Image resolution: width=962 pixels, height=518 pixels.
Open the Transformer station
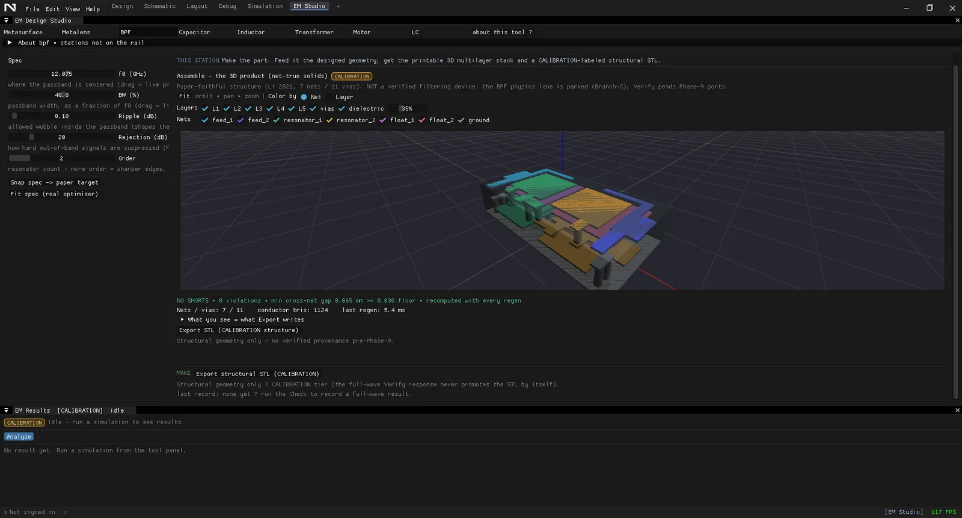[x=314, y=32]
